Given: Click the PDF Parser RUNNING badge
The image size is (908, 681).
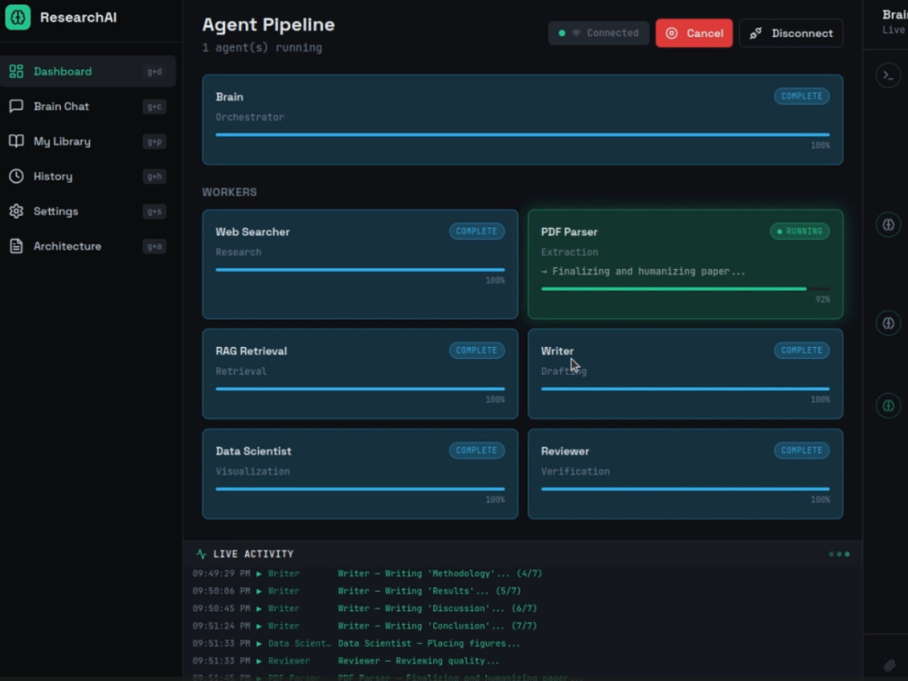Looking at the screenshot, I should pos(800,231).
